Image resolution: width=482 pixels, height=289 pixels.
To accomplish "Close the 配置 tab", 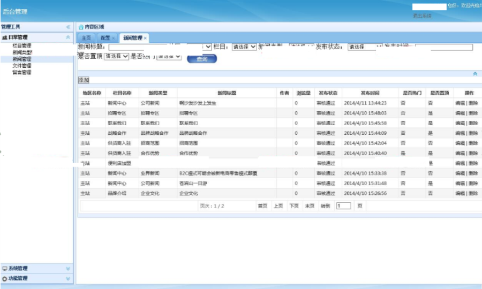I will pos(114,38).
